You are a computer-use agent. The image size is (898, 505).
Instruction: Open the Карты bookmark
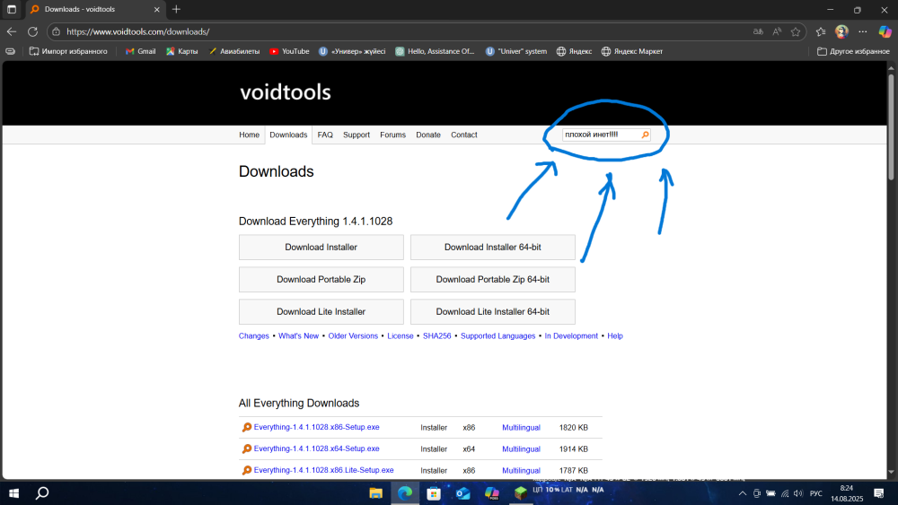pyautogui.click(x=182, y=51)
